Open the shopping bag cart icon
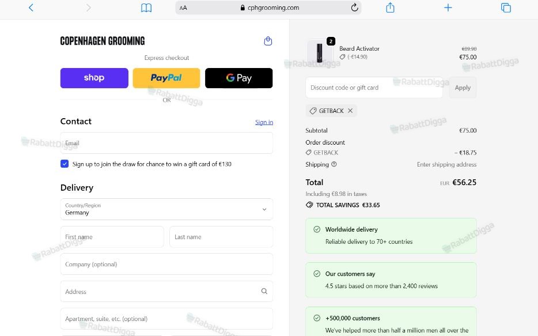Viewport: 538px width, 336px height. coord(268,41)
